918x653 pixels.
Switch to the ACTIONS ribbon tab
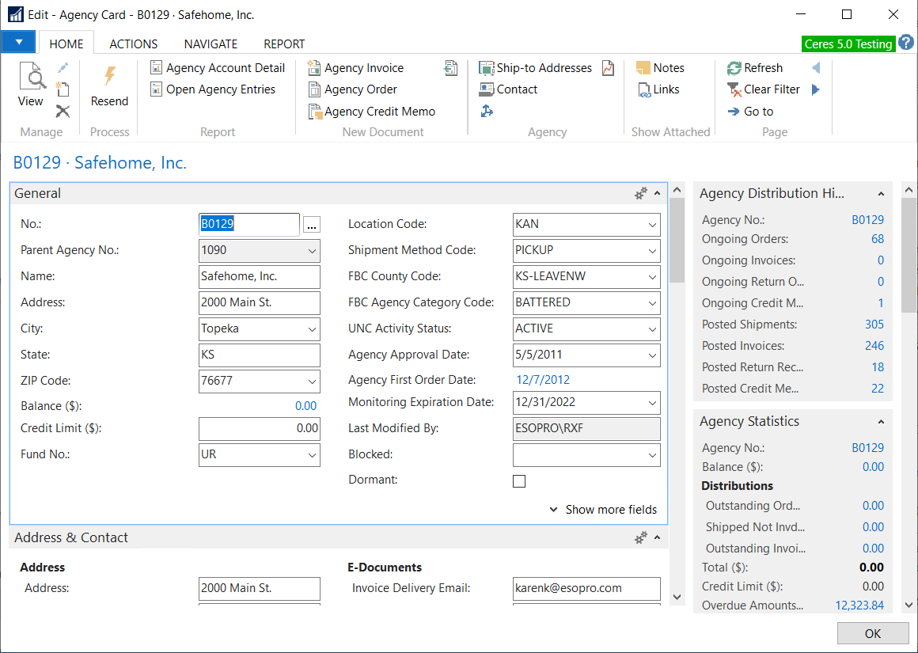pos(134,44)
